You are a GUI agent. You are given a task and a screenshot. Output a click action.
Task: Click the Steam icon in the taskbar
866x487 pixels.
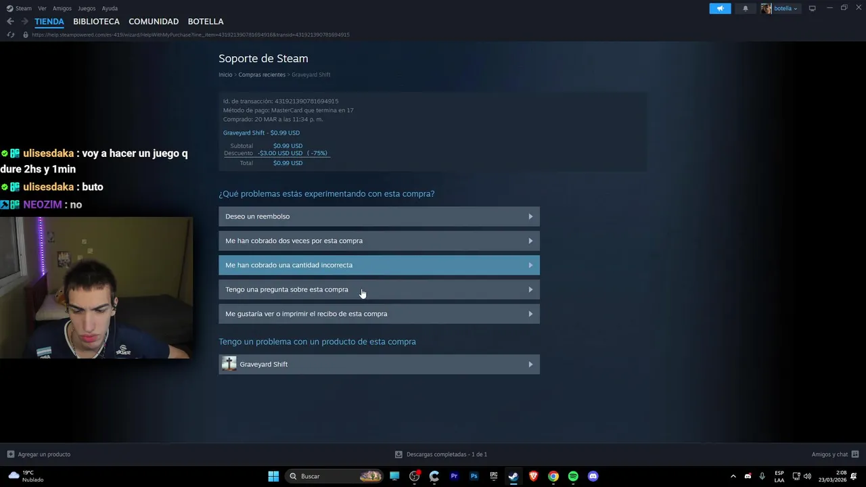(x=514, y=476)
